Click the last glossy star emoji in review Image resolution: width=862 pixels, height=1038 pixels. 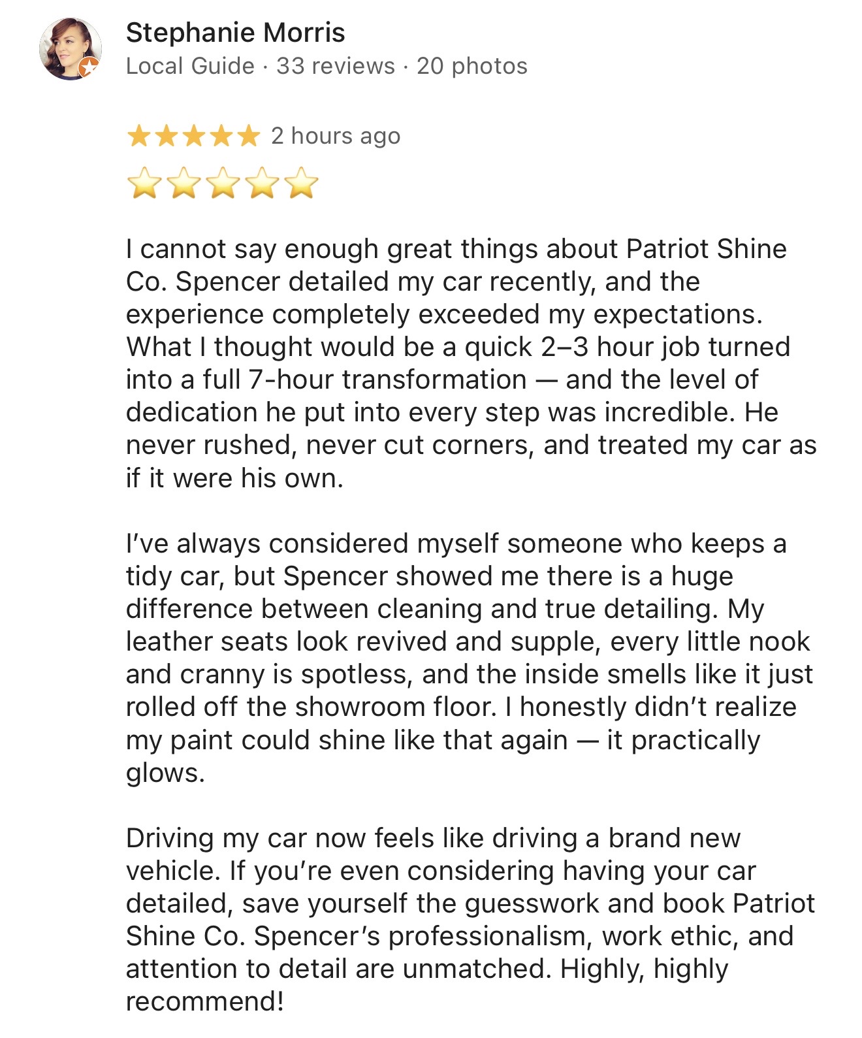[x=302, y=183]
